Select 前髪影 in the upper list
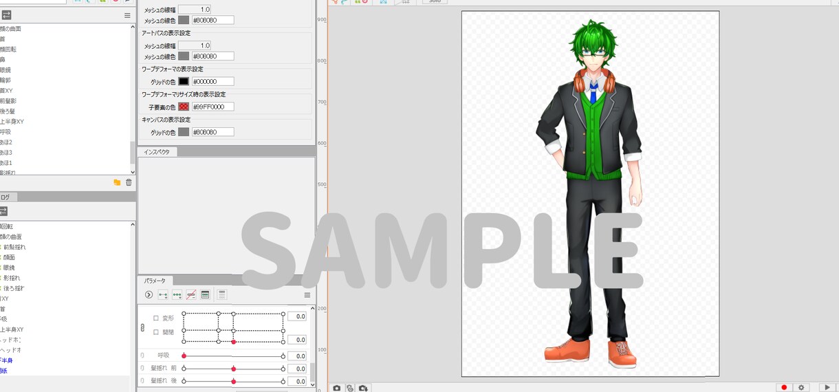The image size is (839, 392). 8,101
